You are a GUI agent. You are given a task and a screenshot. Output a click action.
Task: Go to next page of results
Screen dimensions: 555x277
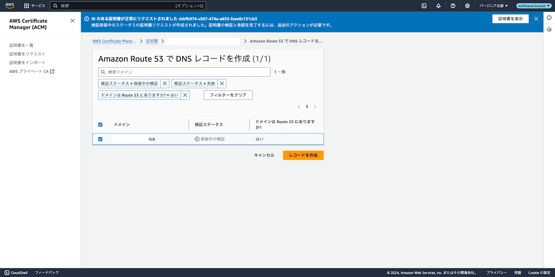click(315, 107)
